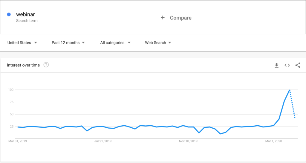This screenshot has height=163, width=306.
Task: Click the chart peak at 100
Action: click(290, 90)
